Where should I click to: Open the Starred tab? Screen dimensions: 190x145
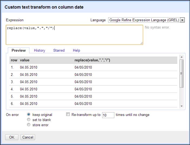(59, 50)
